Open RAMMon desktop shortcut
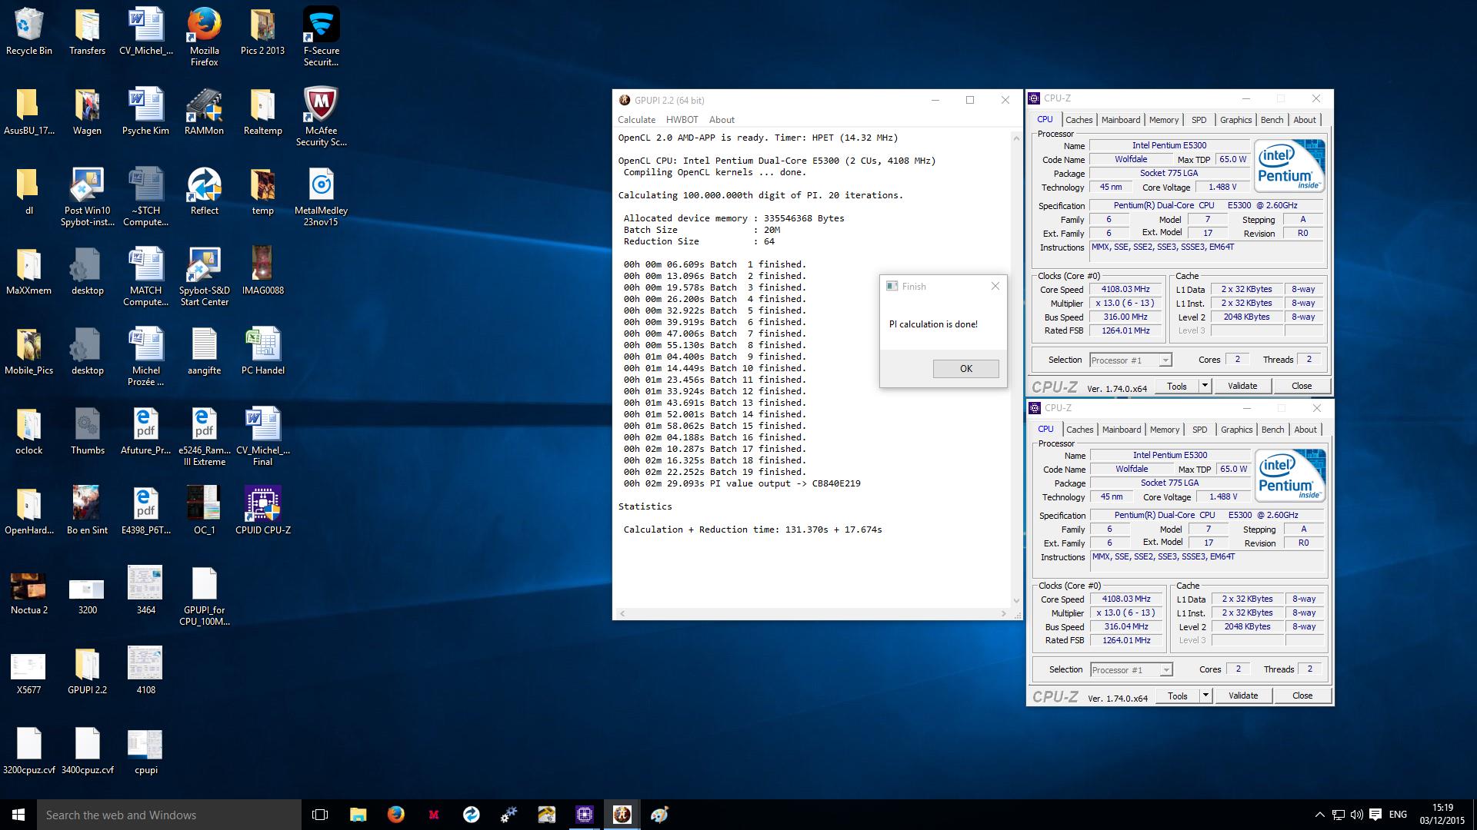Image resolution: width=1477 pixels, height=830 pixels. tap(204, 111)
